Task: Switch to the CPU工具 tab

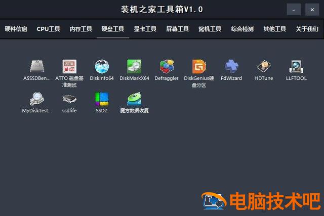Action: 49,29
